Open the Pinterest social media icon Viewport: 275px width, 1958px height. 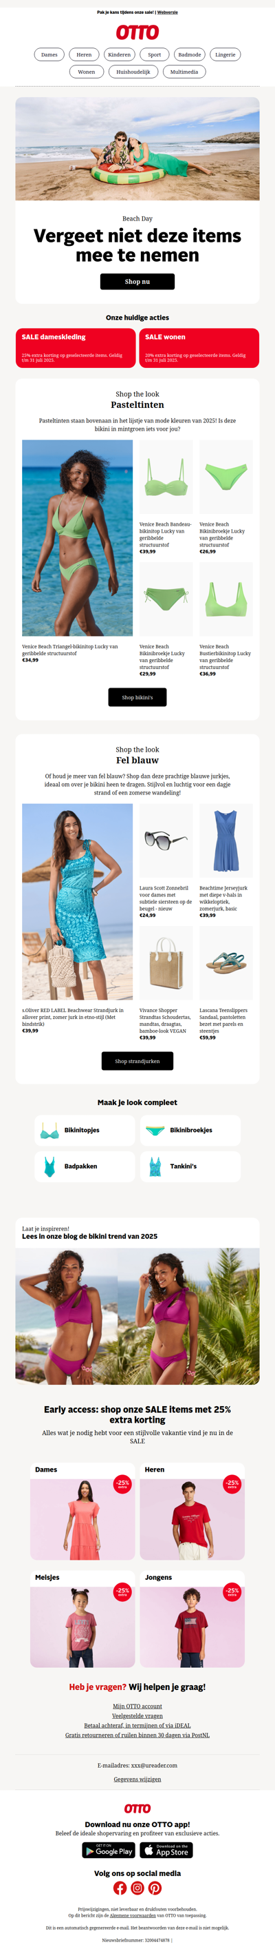pos(155,1887)
